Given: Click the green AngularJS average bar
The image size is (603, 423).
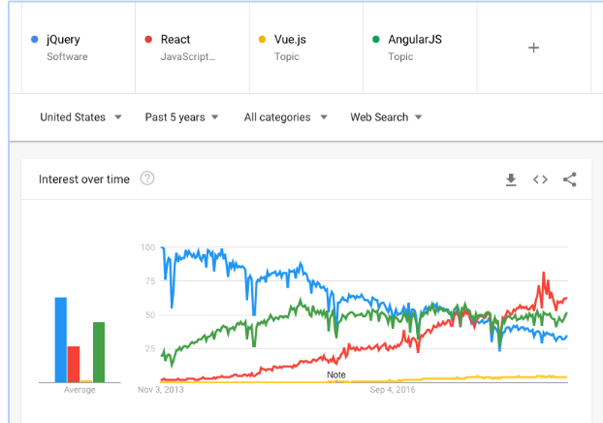Looking at the screenshot, I should pyautogui.click(x=99, y=352).
